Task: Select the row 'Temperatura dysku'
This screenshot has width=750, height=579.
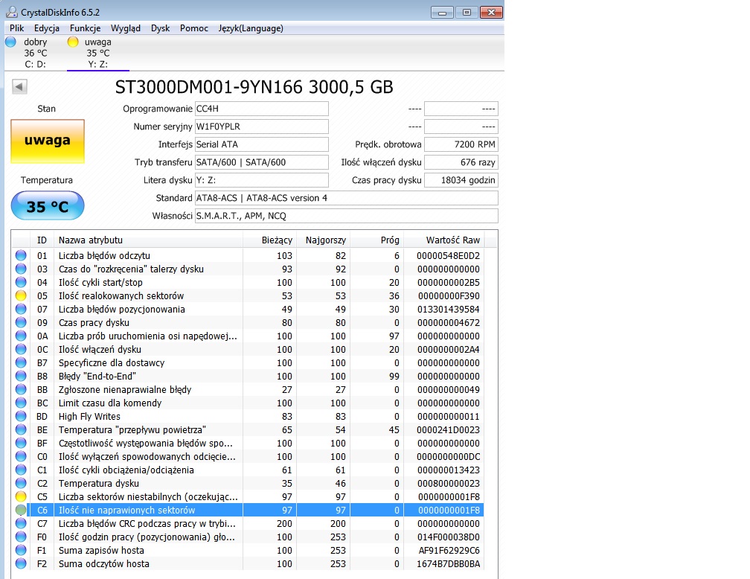Action: (247, 483)
